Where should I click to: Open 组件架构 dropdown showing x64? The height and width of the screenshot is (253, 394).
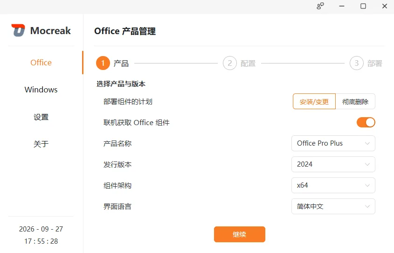[x=333, y=185]
